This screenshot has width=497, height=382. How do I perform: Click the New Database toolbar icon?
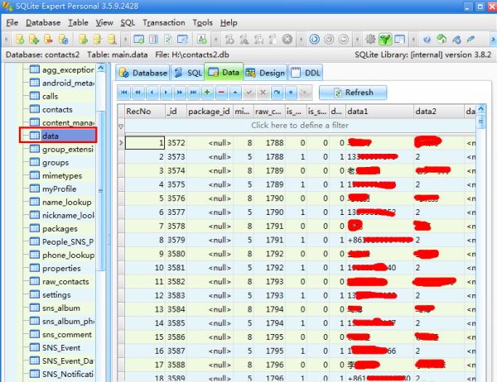pos(20,39)
